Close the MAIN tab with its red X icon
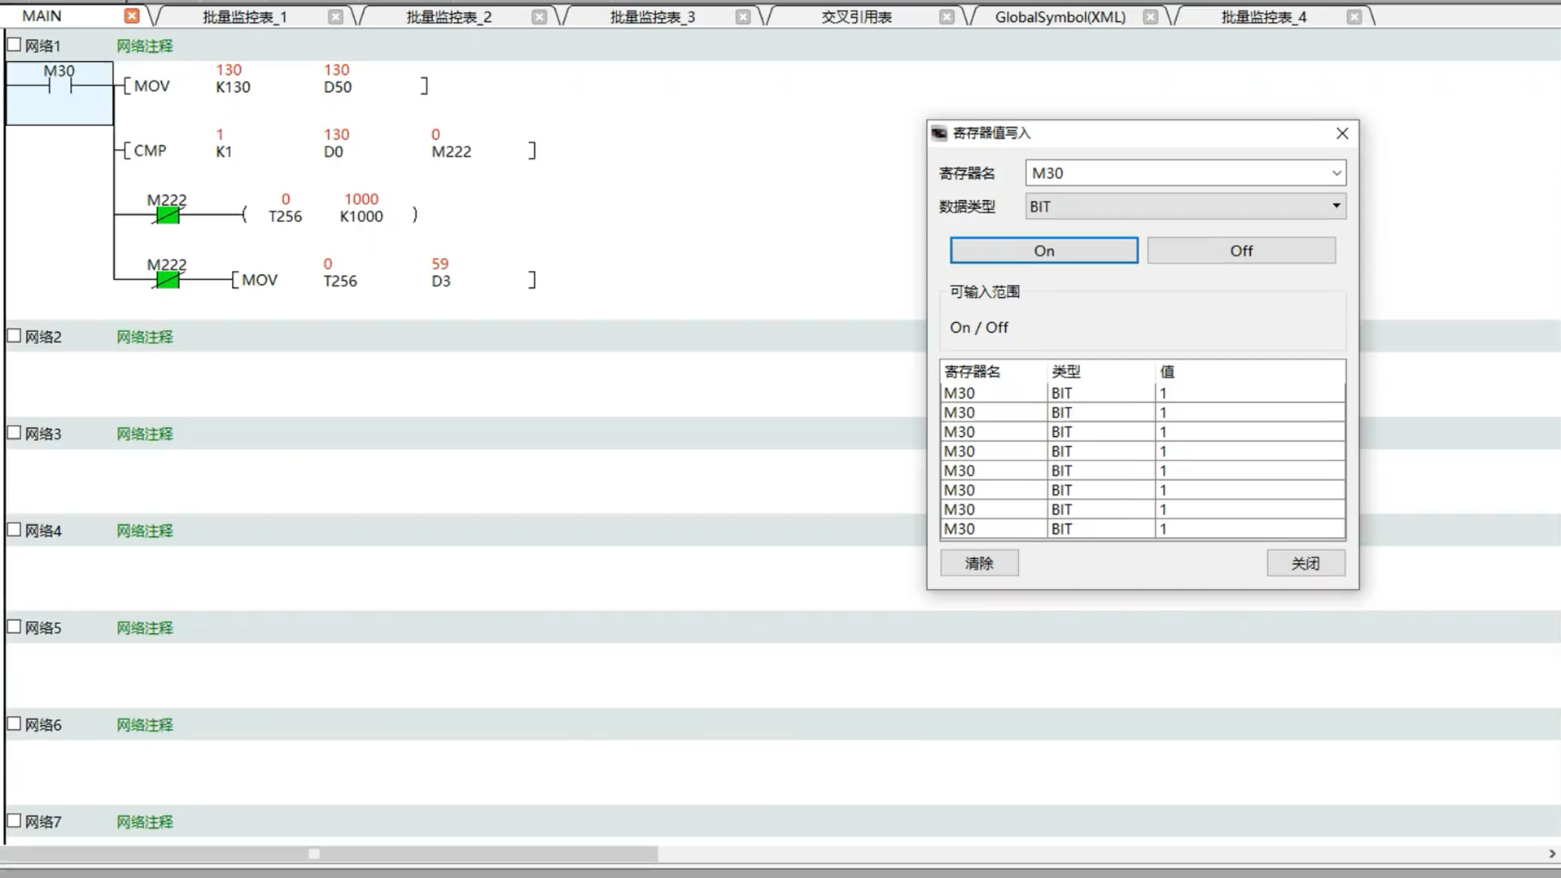 [131, 16]
